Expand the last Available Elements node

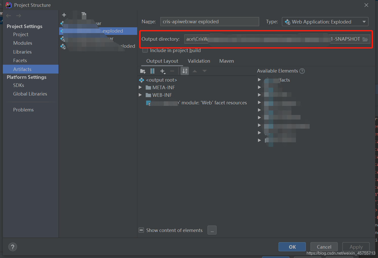coord(259,140)
